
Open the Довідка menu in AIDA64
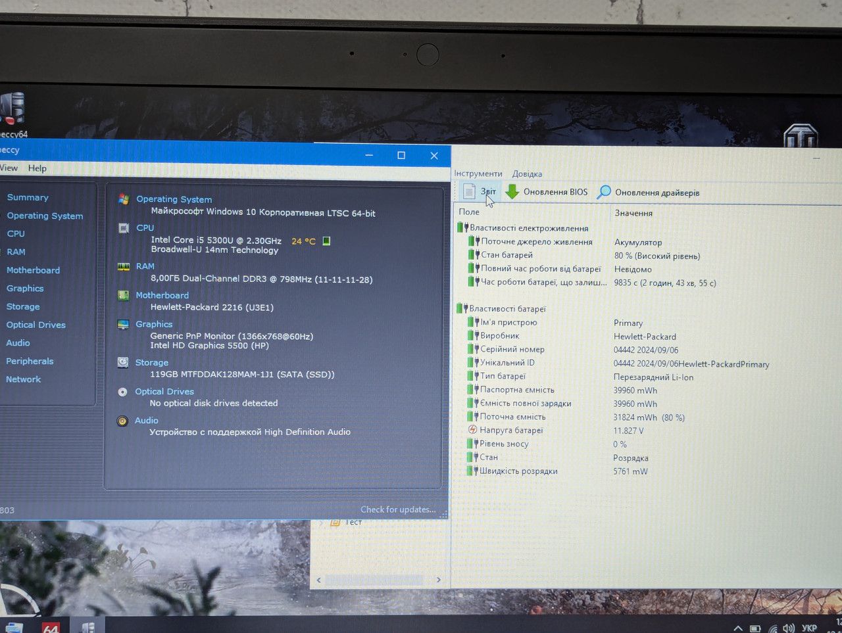click(528, 174)
